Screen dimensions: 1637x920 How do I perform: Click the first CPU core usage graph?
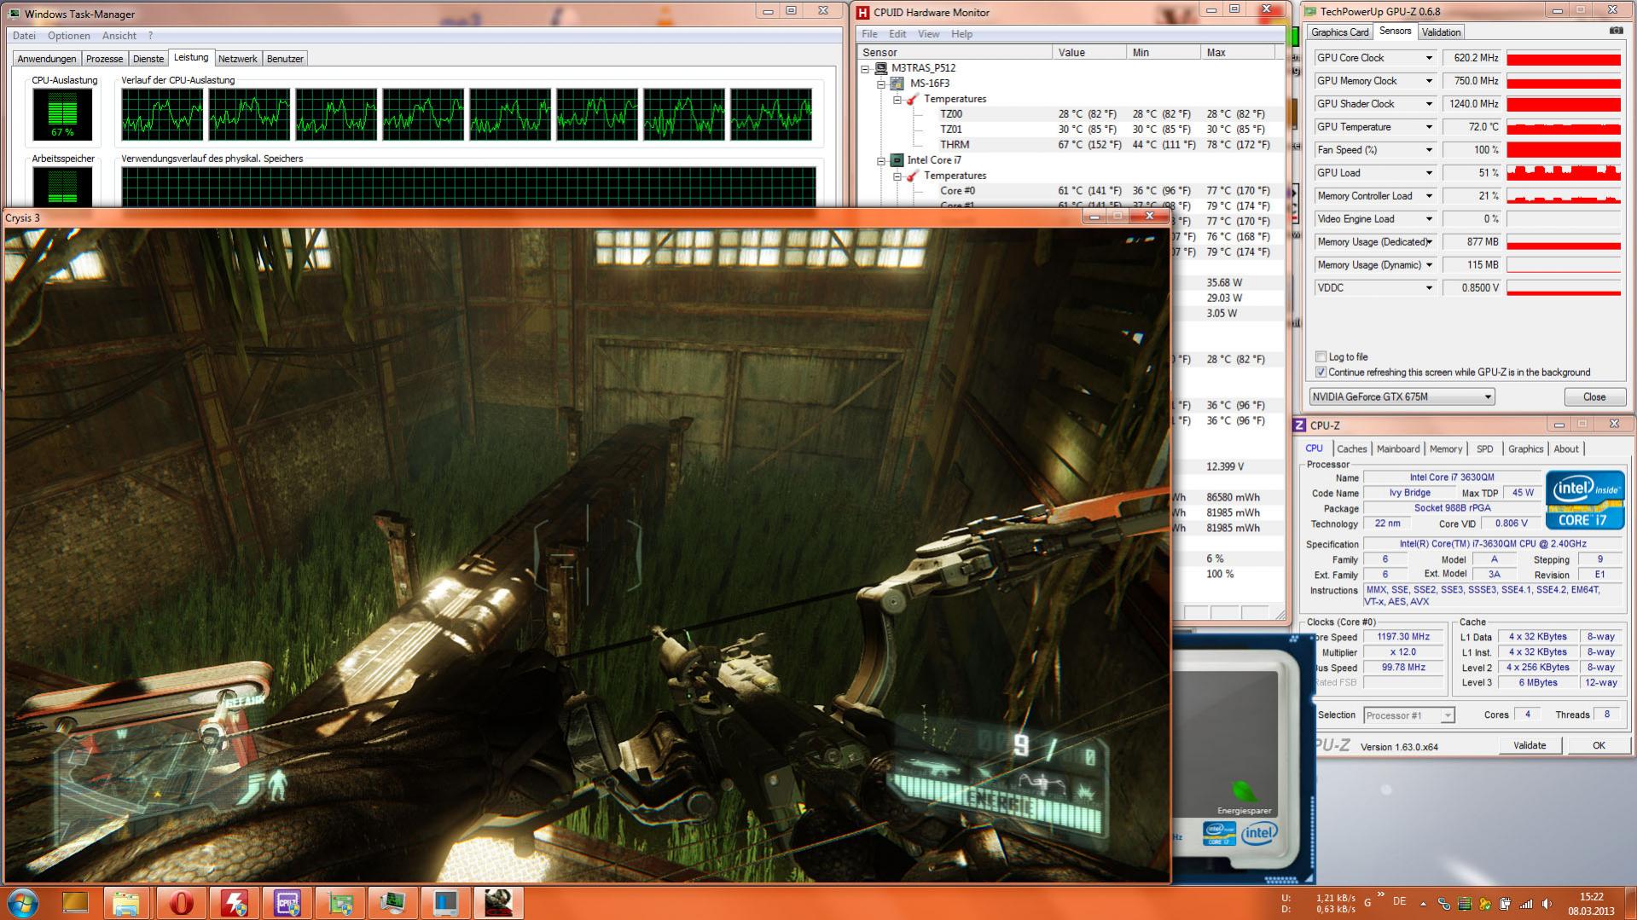point(162,114)
